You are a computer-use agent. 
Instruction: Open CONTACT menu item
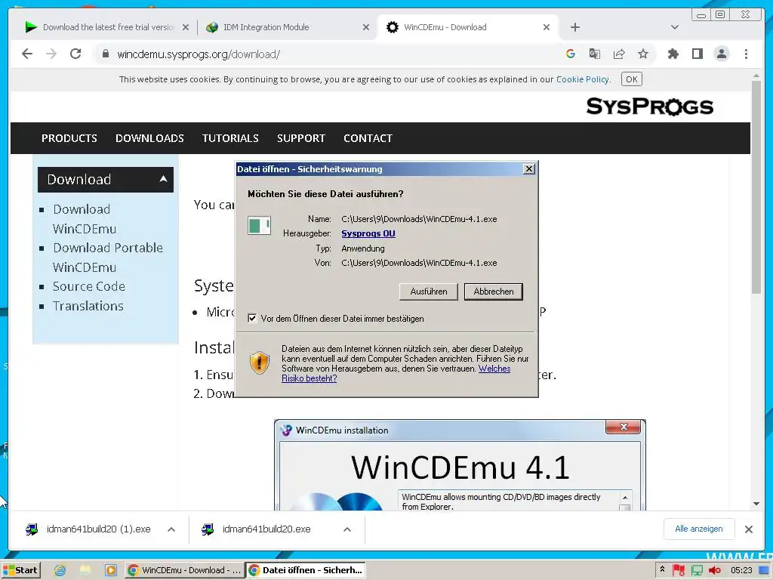[x=368, y=138]
